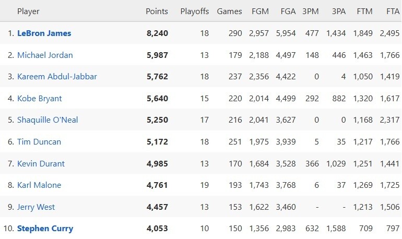Image resolution: width=402 pixels, height=239 pixels.
Task: Sort by the FGM column
Action: tap(261, 11)
